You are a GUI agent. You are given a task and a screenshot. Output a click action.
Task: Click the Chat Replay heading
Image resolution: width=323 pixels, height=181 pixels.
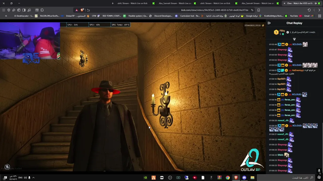point(294,23)
